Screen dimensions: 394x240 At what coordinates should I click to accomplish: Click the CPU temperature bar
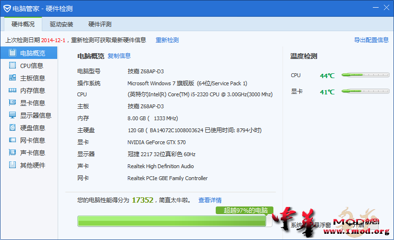point(365,75)
